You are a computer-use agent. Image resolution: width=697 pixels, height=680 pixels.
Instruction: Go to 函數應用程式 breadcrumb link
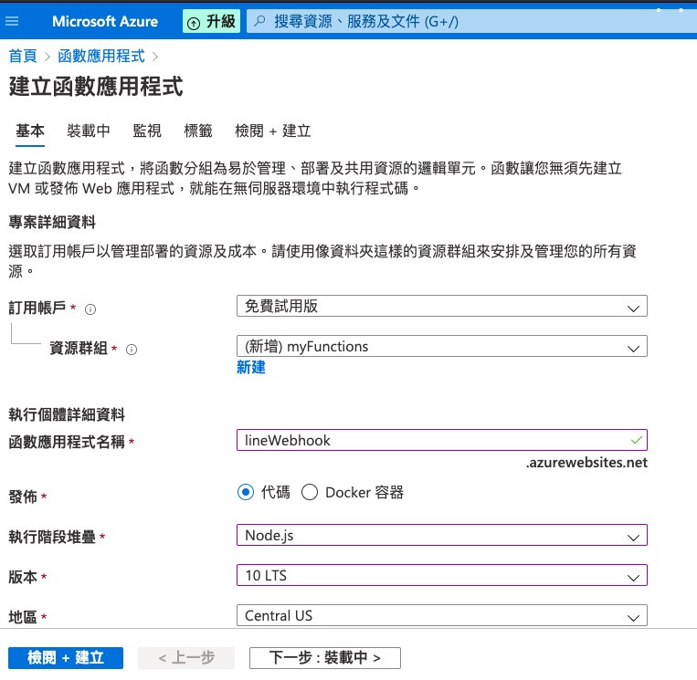click(x=101, y=56)
